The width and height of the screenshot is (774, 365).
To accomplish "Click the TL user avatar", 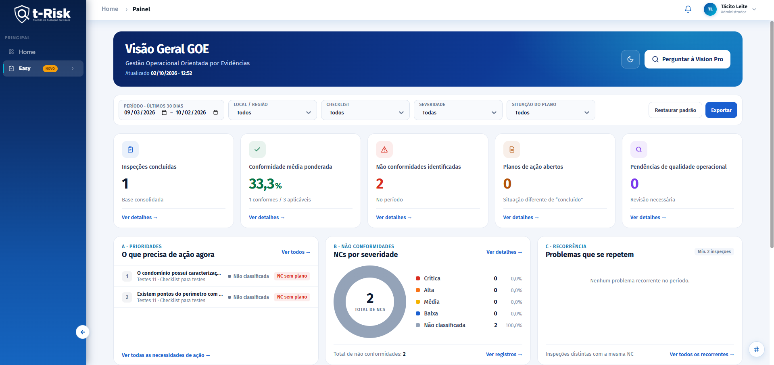I will [710, 9].
